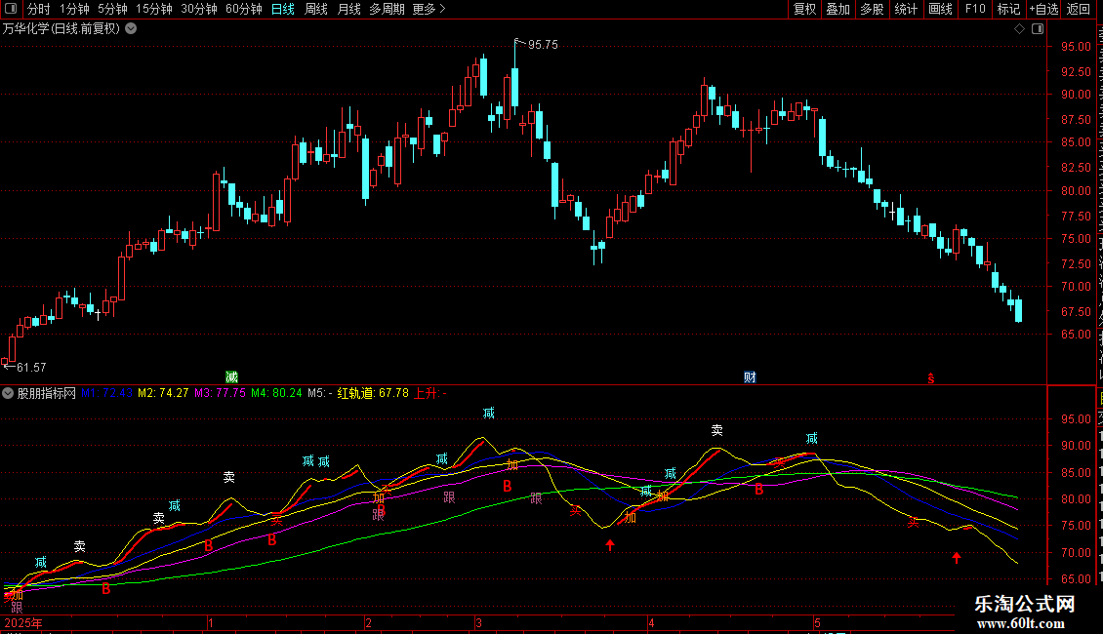Screen dimensions: 1103x634
Task: Click month 3 on the time axis
Action: point(478,623)
